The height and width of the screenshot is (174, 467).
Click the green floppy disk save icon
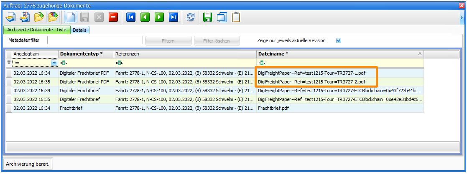[x=207, y=18]
